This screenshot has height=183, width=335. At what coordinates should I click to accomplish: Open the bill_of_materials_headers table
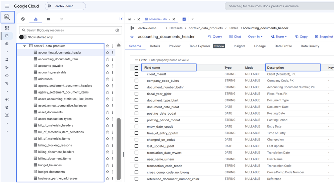56,125
